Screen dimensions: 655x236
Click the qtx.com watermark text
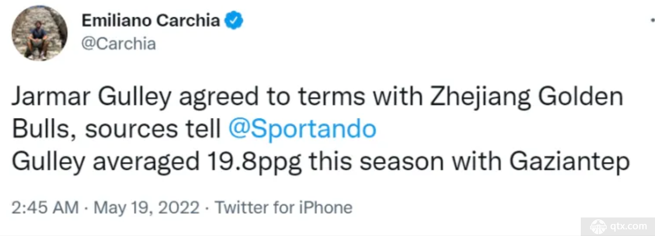(x=629, y=226)
